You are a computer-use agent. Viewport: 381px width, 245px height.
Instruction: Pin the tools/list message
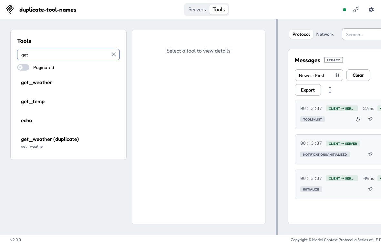pos(370,119)
